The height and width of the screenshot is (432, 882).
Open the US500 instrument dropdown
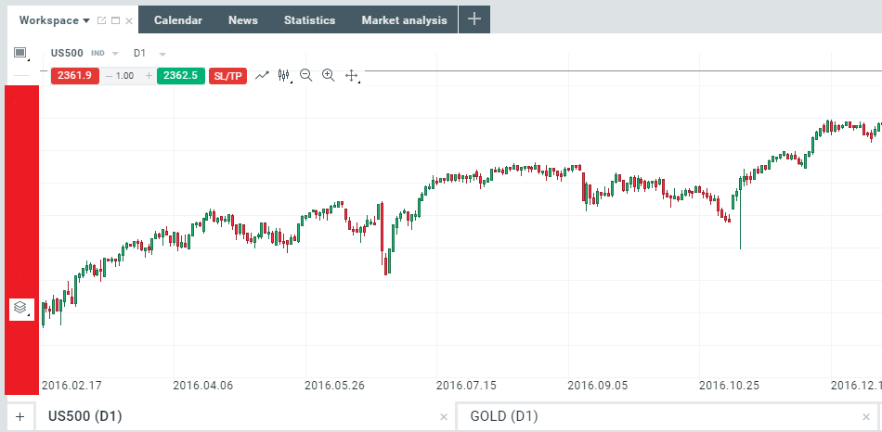(115, 54)
